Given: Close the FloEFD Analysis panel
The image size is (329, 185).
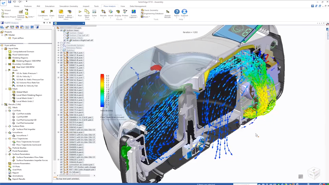Looking at the screenshot, I should coord(50,23).
